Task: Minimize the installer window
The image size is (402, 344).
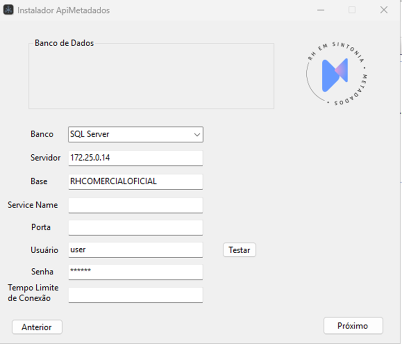Action: [321, 10]
